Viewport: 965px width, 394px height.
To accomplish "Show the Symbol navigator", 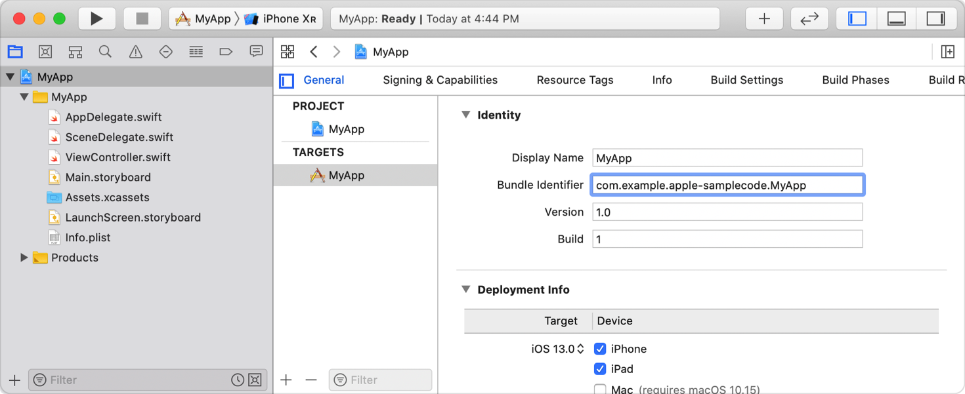I will [75, 52].
